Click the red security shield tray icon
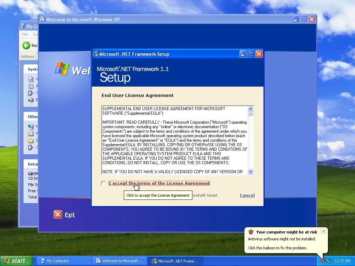This screenshot has width=355, height=266. pyautogui.click(x=323, y=261)
